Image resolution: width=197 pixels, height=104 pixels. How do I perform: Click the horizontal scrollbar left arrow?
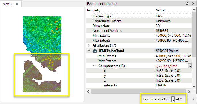point(89,91)
